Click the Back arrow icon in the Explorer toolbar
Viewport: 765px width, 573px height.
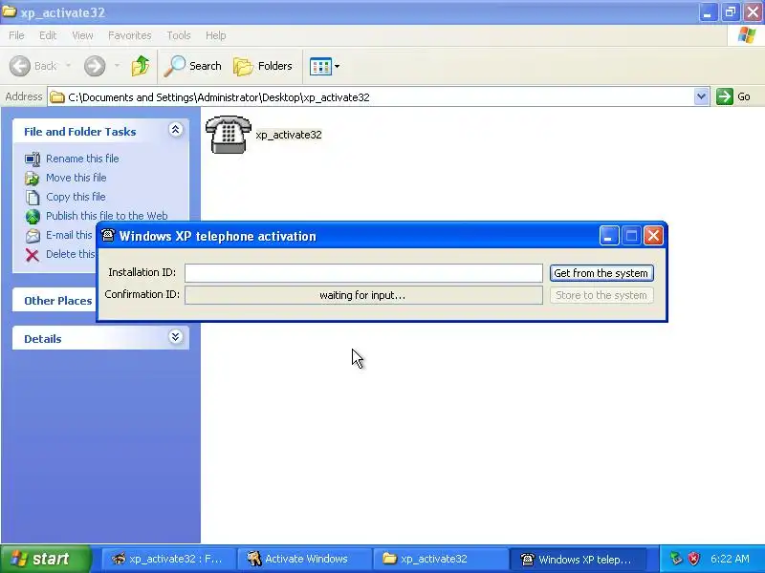tap(20, 66)
